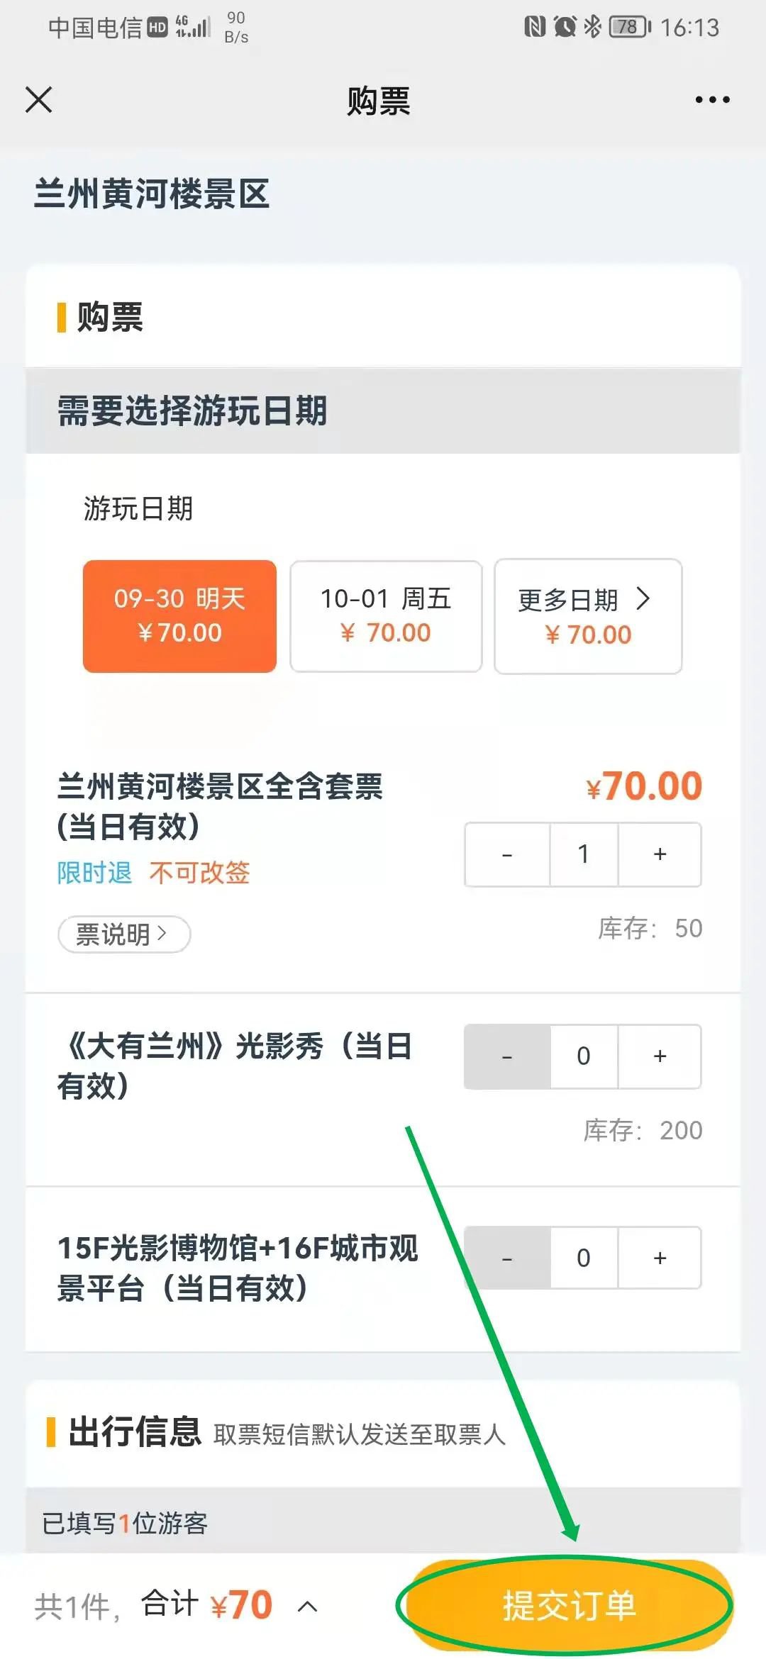Tap the 限时退 refund policy label
766x1659 pixels.
94,873
